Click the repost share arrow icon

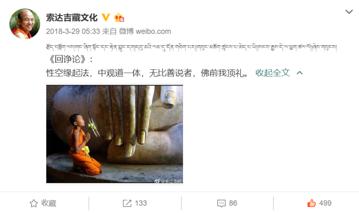tap(127, 203)
